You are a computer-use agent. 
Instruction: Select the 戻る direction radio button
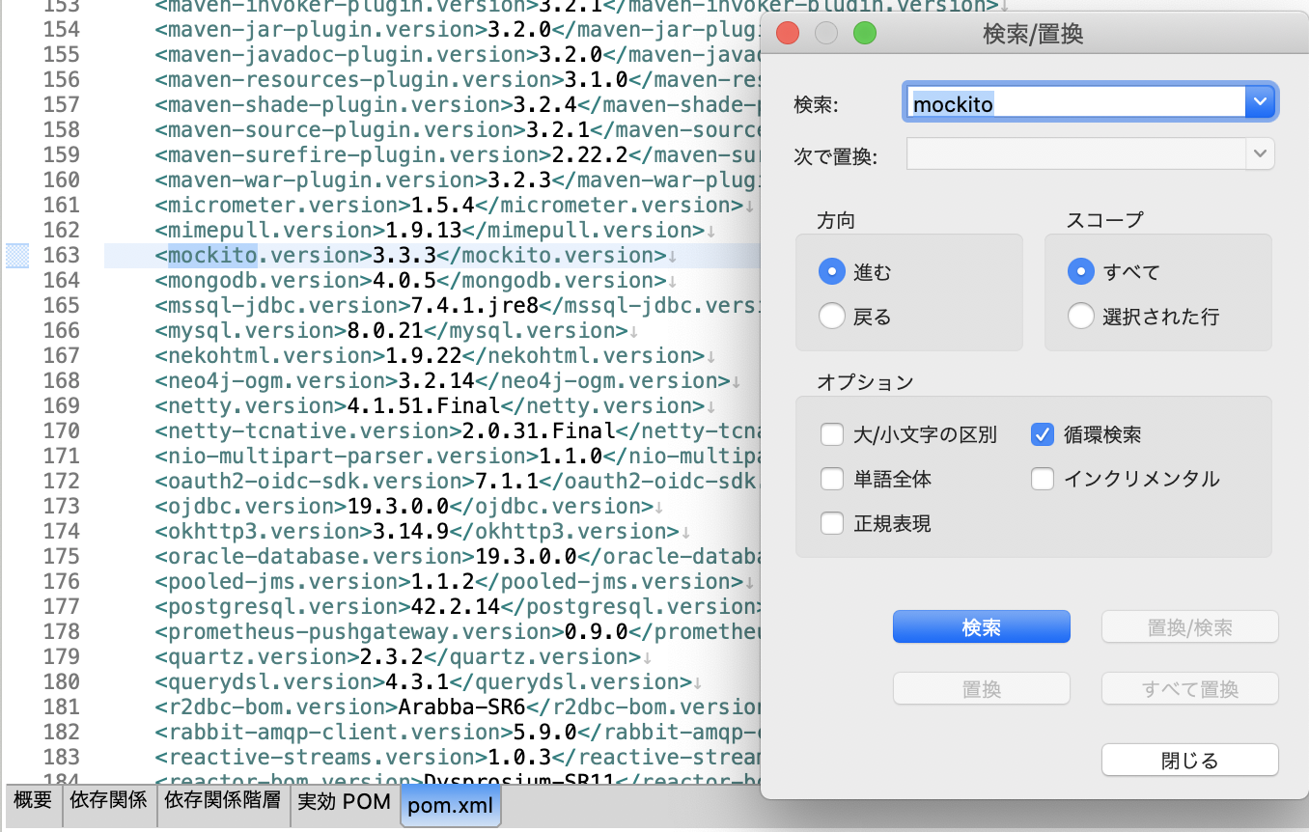click(831, 316)
